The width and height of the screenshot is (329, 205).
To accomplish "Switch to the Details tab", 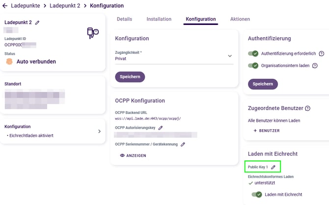I will 125,19.
